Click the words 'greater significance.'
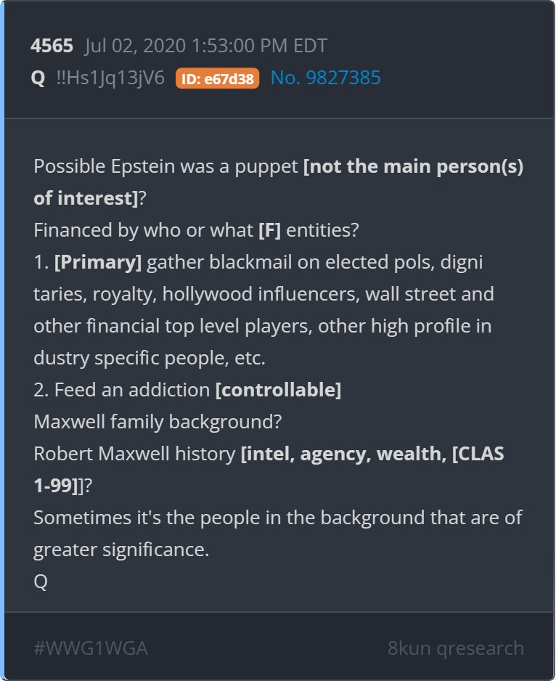The height and width of the screenshot is (681, 556). (121, 550)
